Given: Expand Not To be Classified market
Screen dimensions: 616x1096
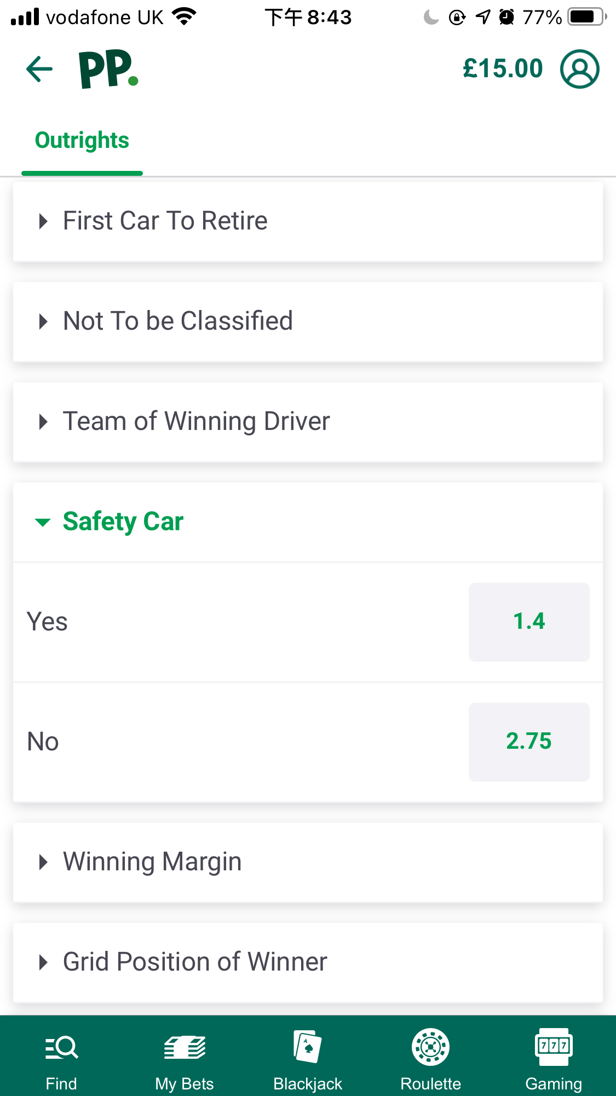Looking at the screenshot, I should (x=308, y=322).
